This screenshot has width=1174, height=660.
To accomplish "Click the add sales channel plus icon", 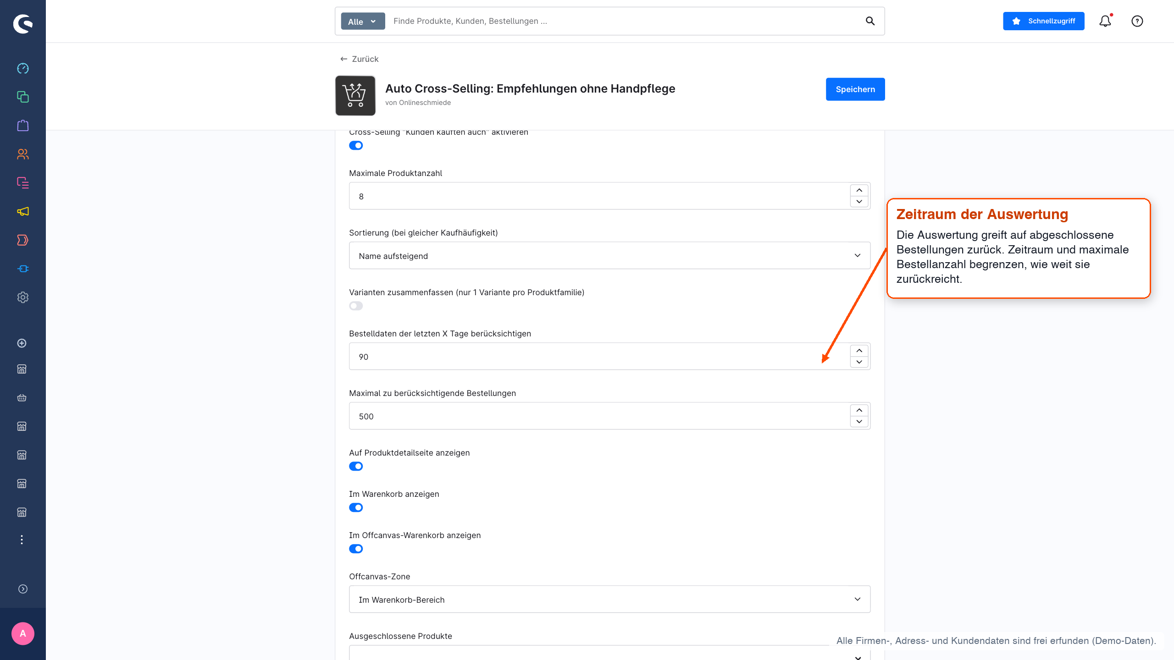I will 22,343.
